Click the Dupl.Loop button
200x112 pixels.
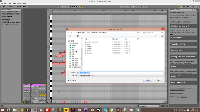click(x=35, y=94)
